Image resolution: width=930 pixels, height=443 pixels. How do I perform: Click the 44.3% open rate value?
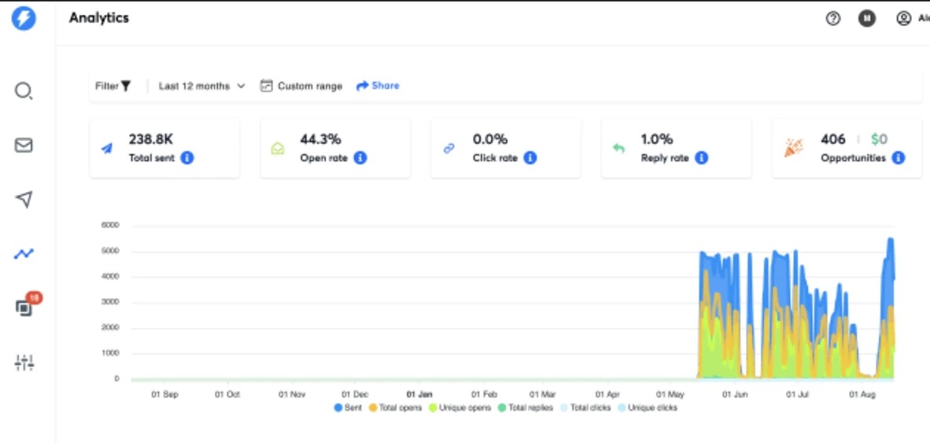(320, 139)
